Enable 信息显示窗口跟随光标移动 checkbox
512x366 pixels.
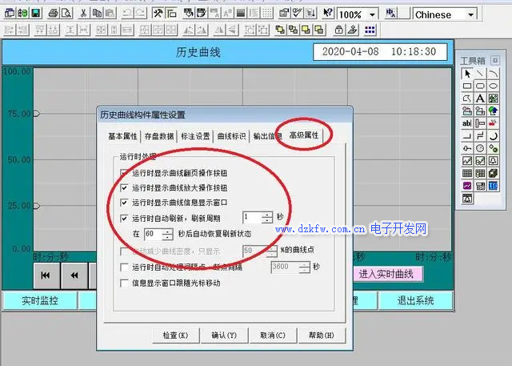123,283
